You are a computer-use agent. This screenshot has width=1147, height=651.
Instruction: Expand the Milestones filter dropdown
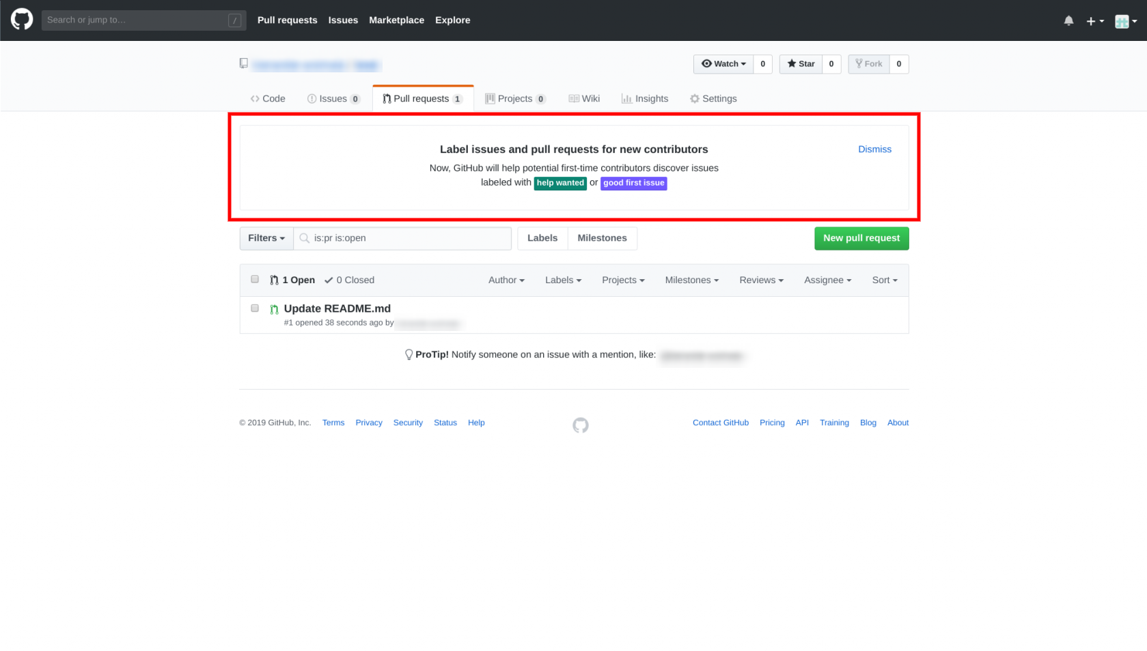point(691,280)
